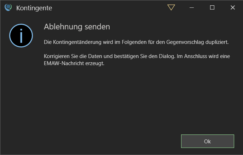
Task: Click the line starting "Korrigieren Sie die Daten"
Action: [x=137, y=56]
